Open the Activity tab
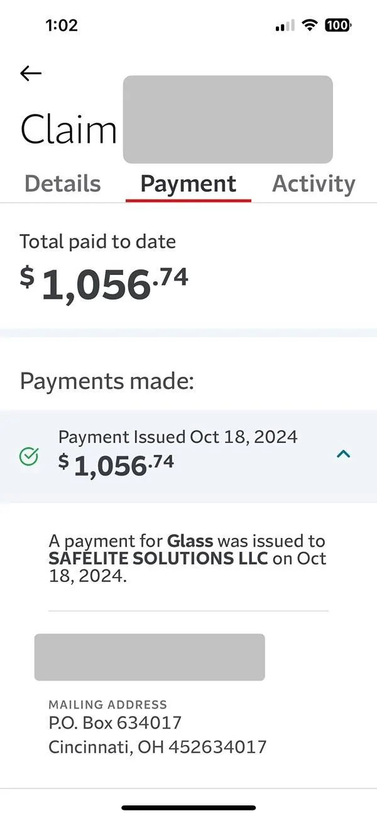The image size is (377, 818). (x=314, y=184)
